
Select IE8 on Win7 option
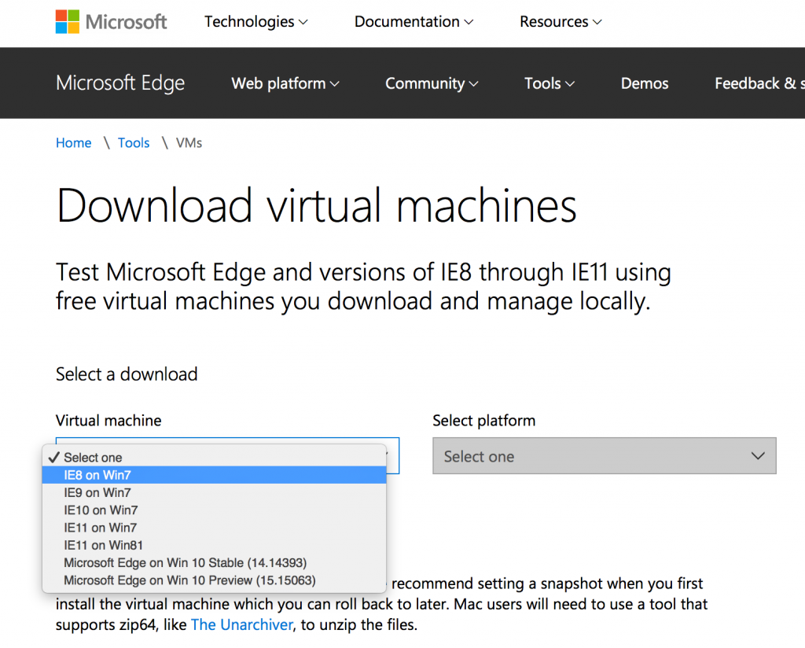[214, 475]
